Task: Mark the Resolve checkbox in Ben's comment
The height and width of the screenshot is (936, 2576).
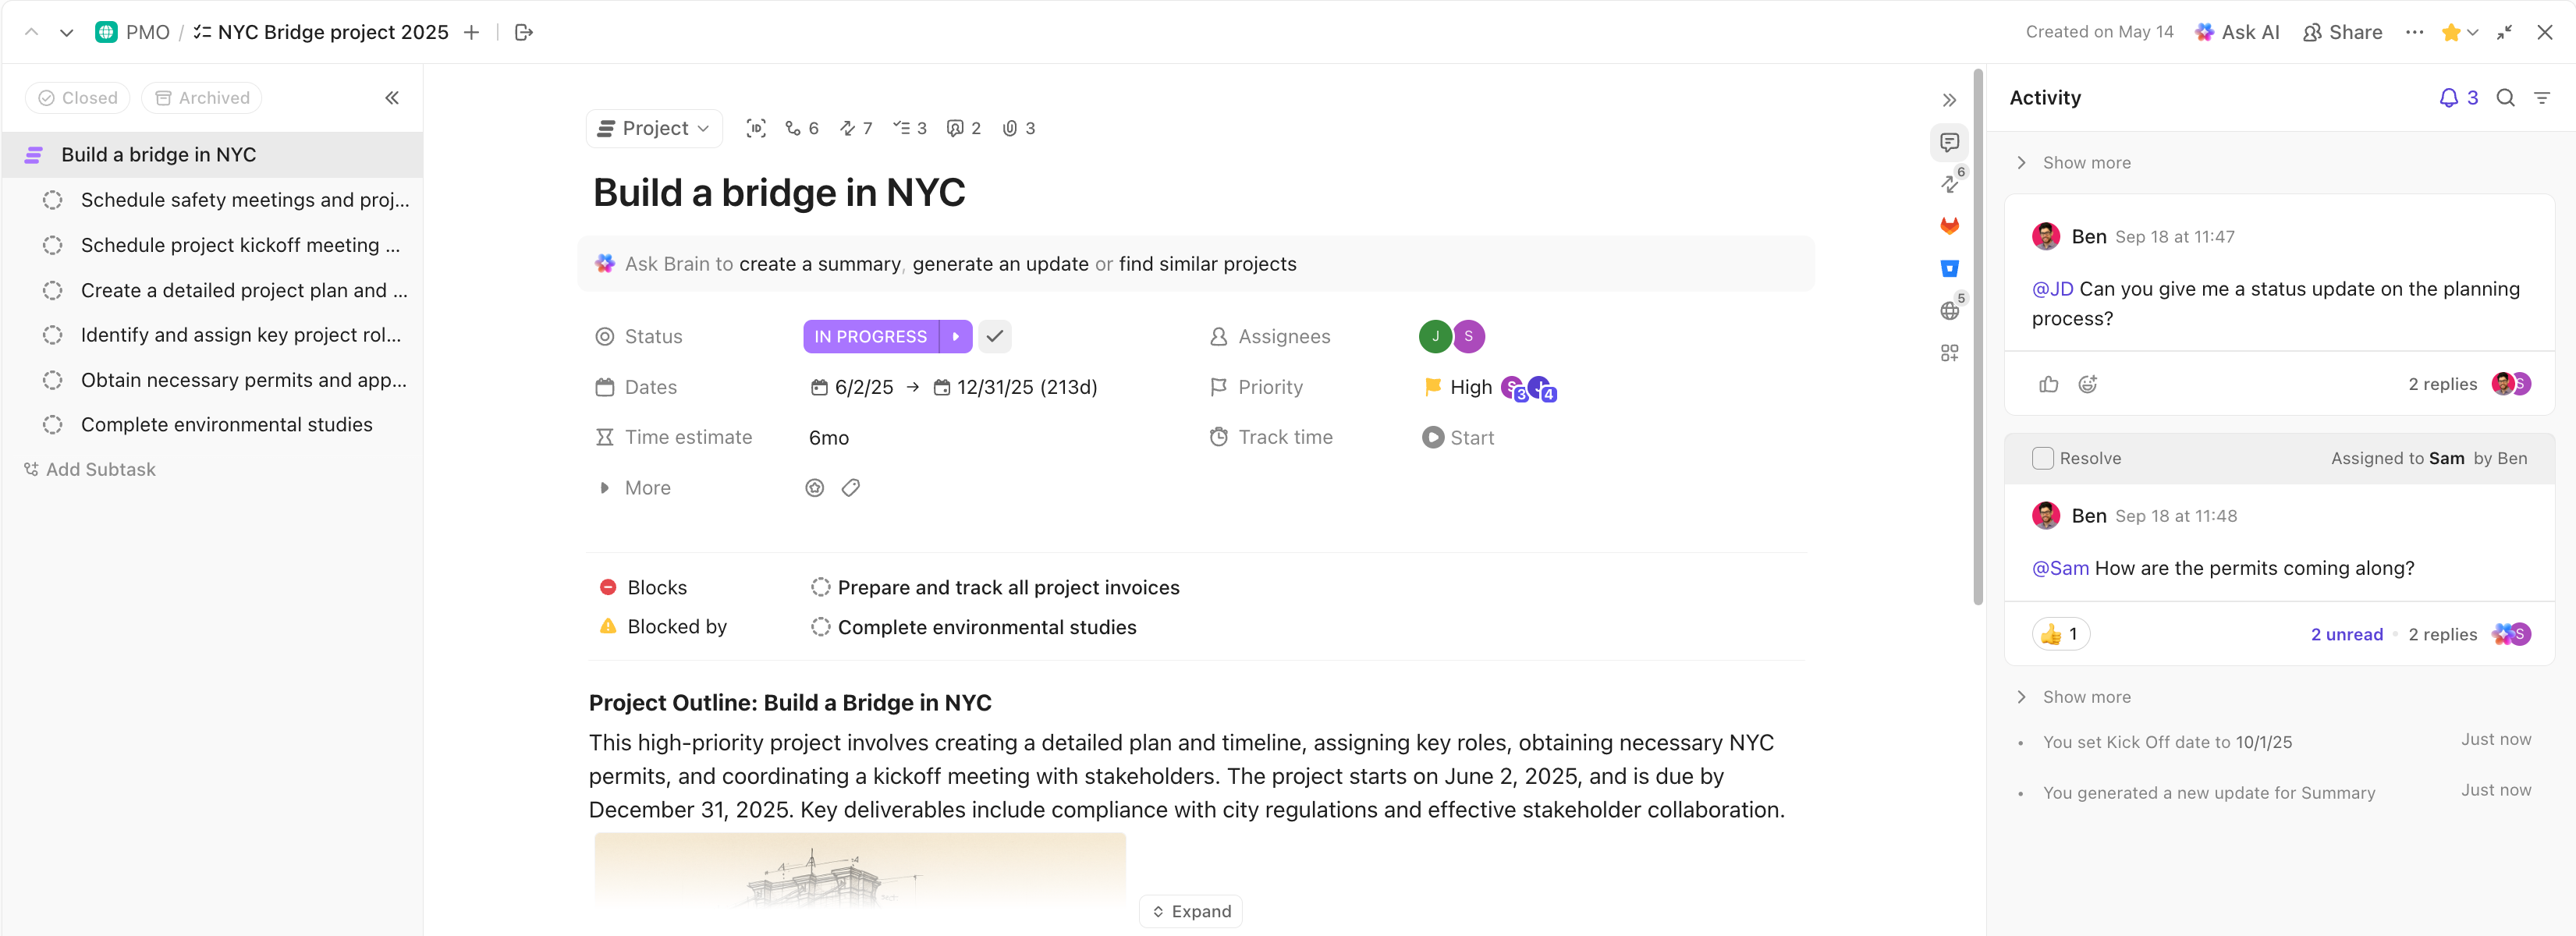Action: (2043, 457)
